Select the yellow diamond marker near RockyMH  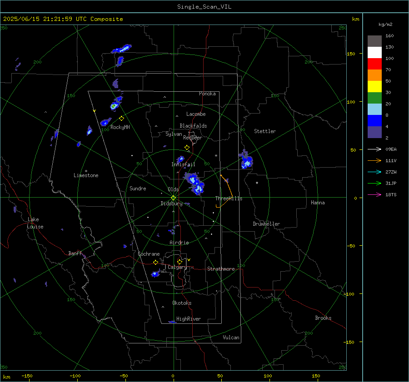121,119
